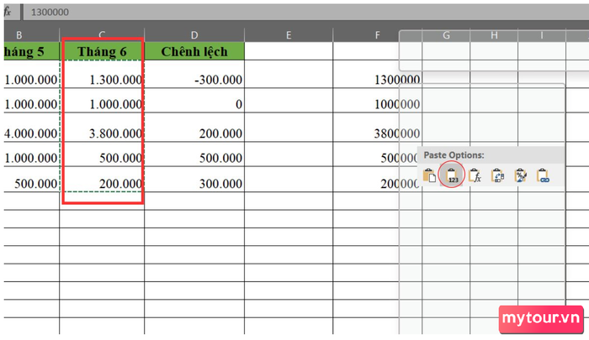Viewport: 589px width, 340px height.
Task: Select cell showing 0 in Chênh lệch
Action: 194,101
